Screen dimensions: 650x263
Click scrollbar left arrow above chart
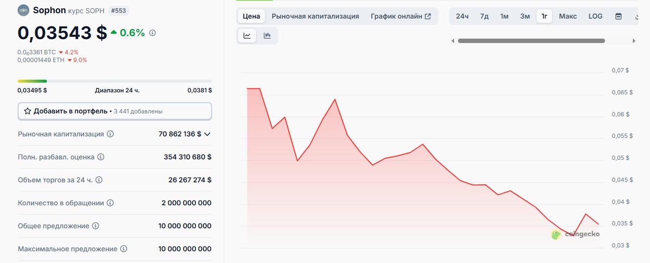(453, 41)
